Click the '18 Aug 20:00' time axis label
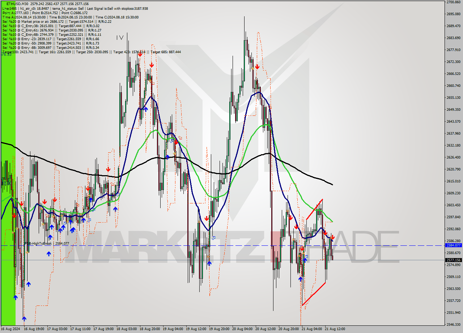Image resolution: width=463 pixels, height=333 pixels. point(150,329)
